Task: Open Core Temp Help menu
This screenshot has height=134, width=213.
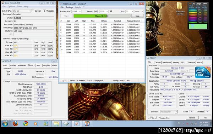Action: [x=26, y=6]
